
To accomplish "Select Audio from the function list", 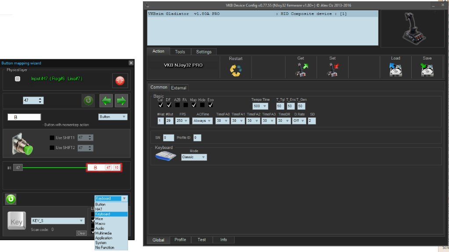I will (111, 228).
